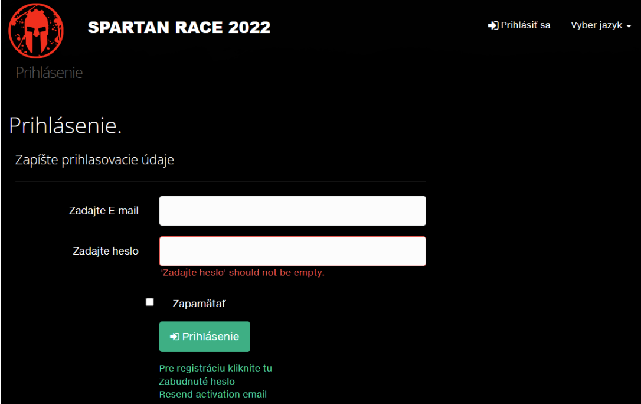Image resolution: width=641 pixels, height=404 pixels.
Task: Click into the Zadajte heslo password field
Action: 292,251
